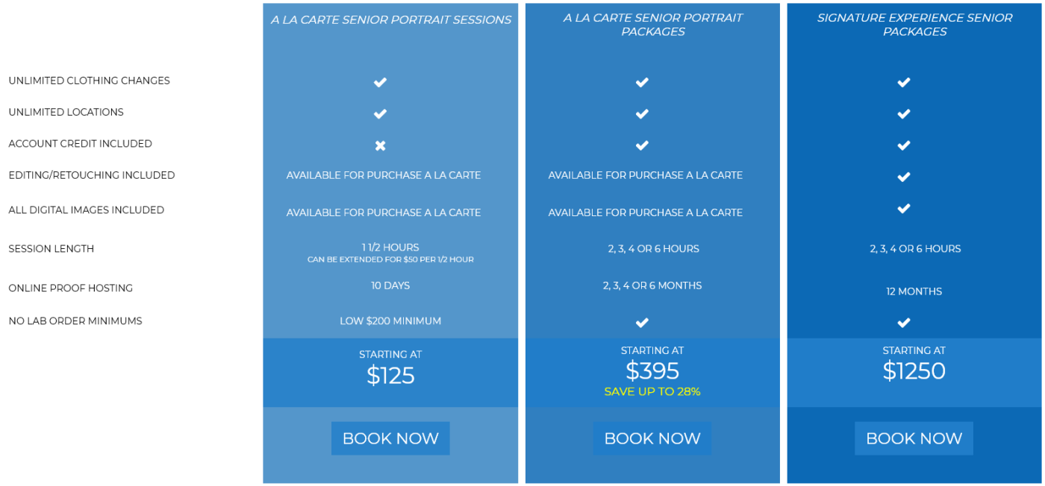Click the Session Length feature label

pos(52,249)
